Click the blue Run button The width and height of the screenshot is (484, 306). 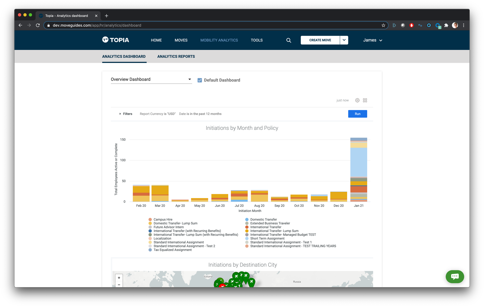[x=357, y=114]
